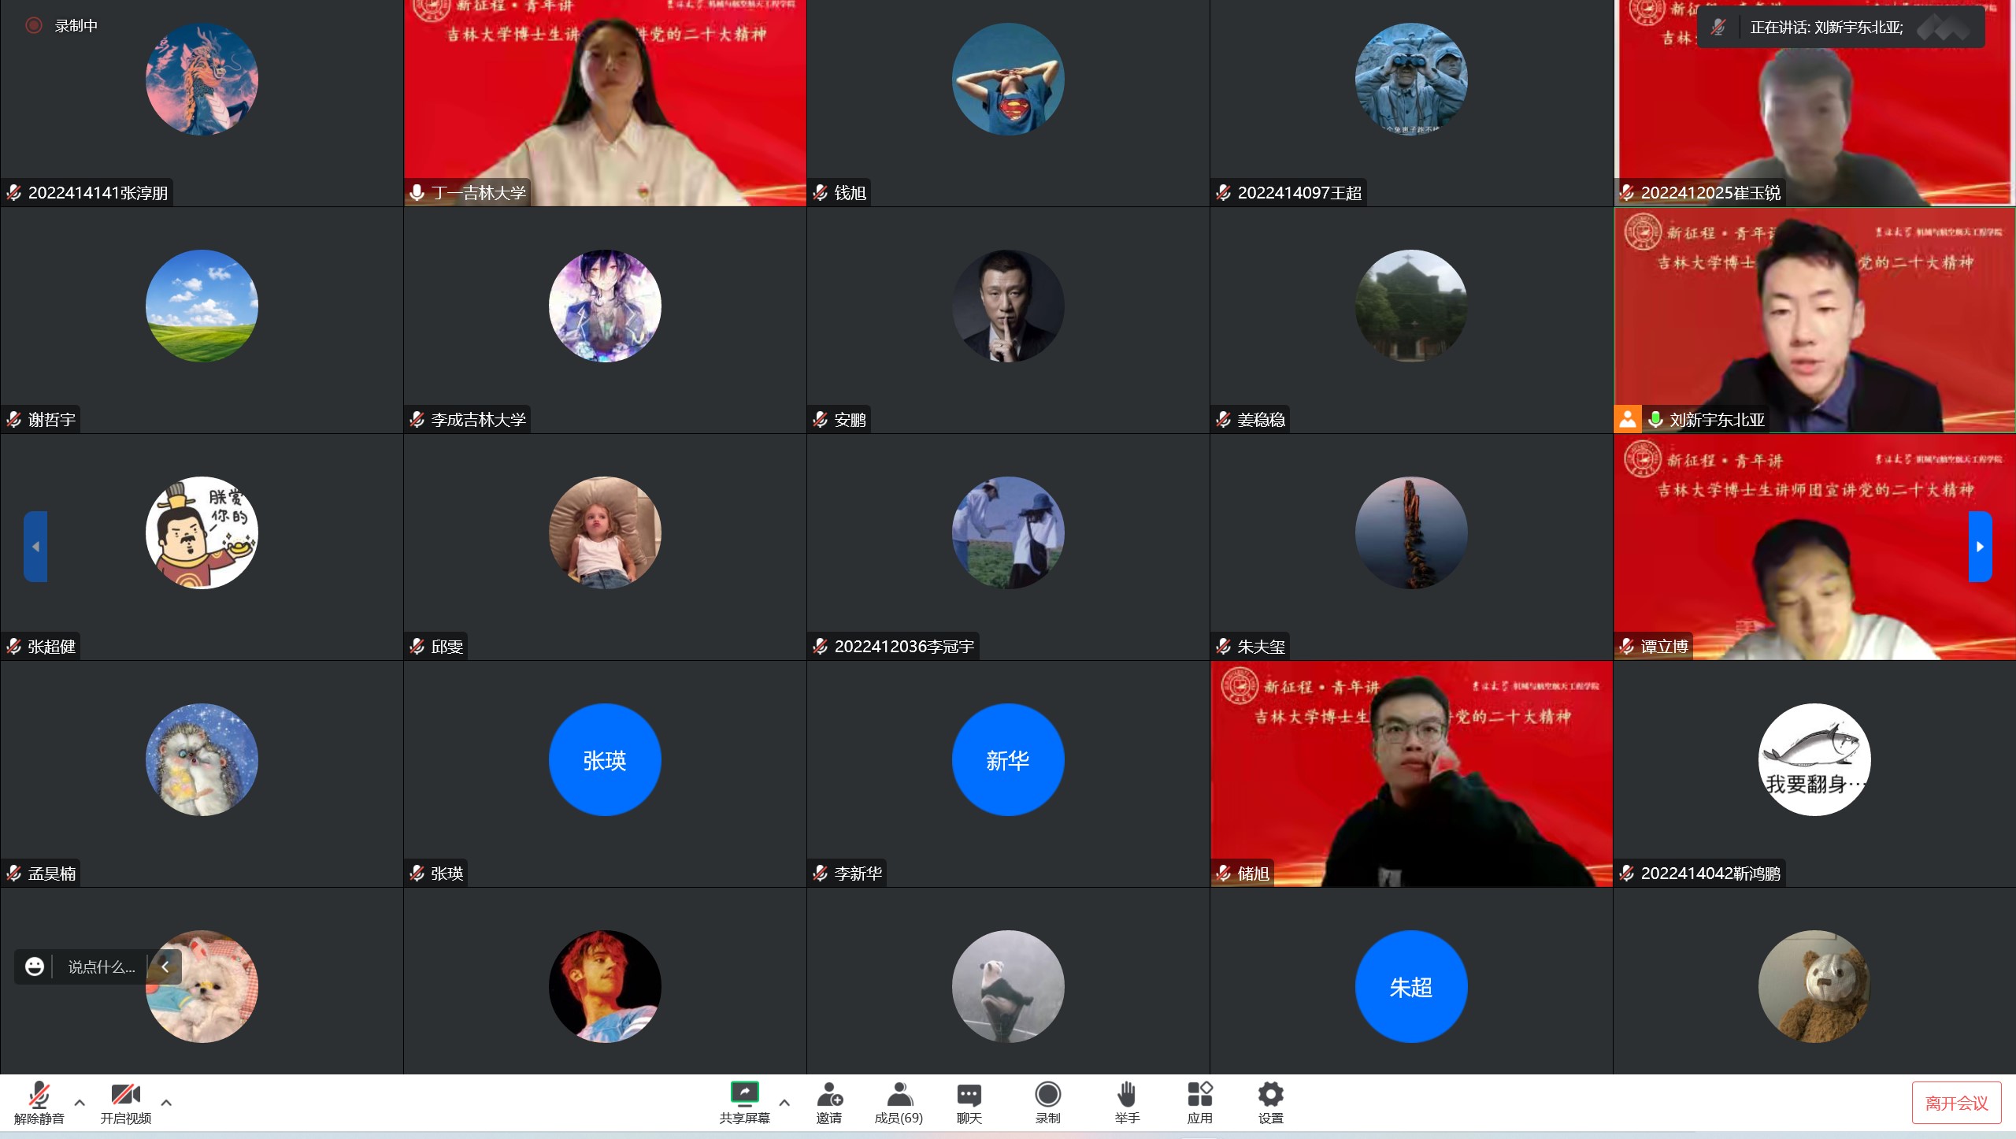Screen dimensions: 2016x1139
Task: Open the Apps grid icon
Action: click(1199, 1094)
